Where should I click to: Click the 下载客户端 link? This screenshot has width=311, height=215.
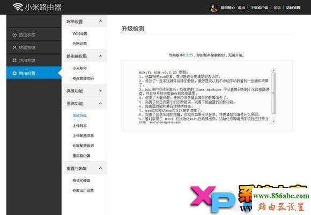point(259,8)
